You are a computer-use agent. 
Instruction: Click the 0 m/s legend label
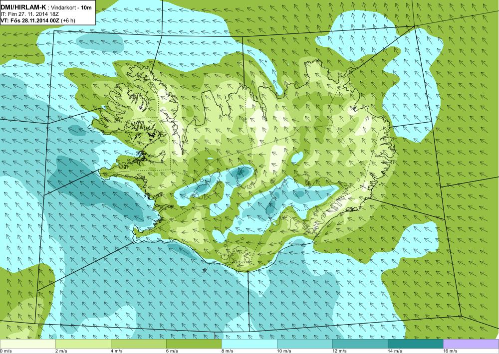coord(5,351)
